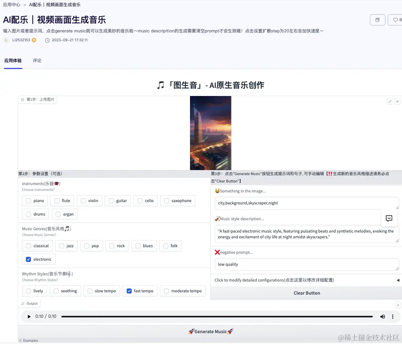Click the Examples label at bottom
This screenshot has width=402, height=344.
31,341
